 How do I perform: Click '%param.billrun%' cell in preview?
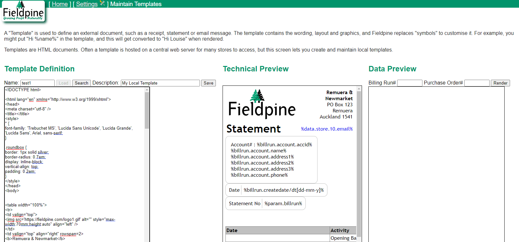pos(283,204)
